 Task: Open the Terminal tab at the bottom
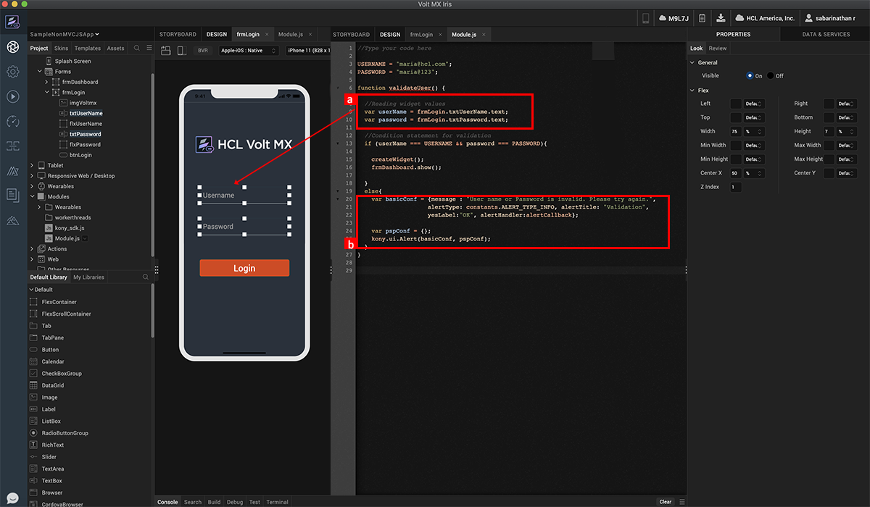(x=277, y=502)
